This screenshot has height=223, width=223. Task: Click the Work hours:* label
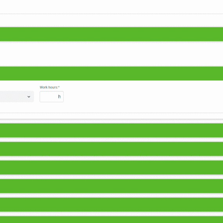point(50,87)
